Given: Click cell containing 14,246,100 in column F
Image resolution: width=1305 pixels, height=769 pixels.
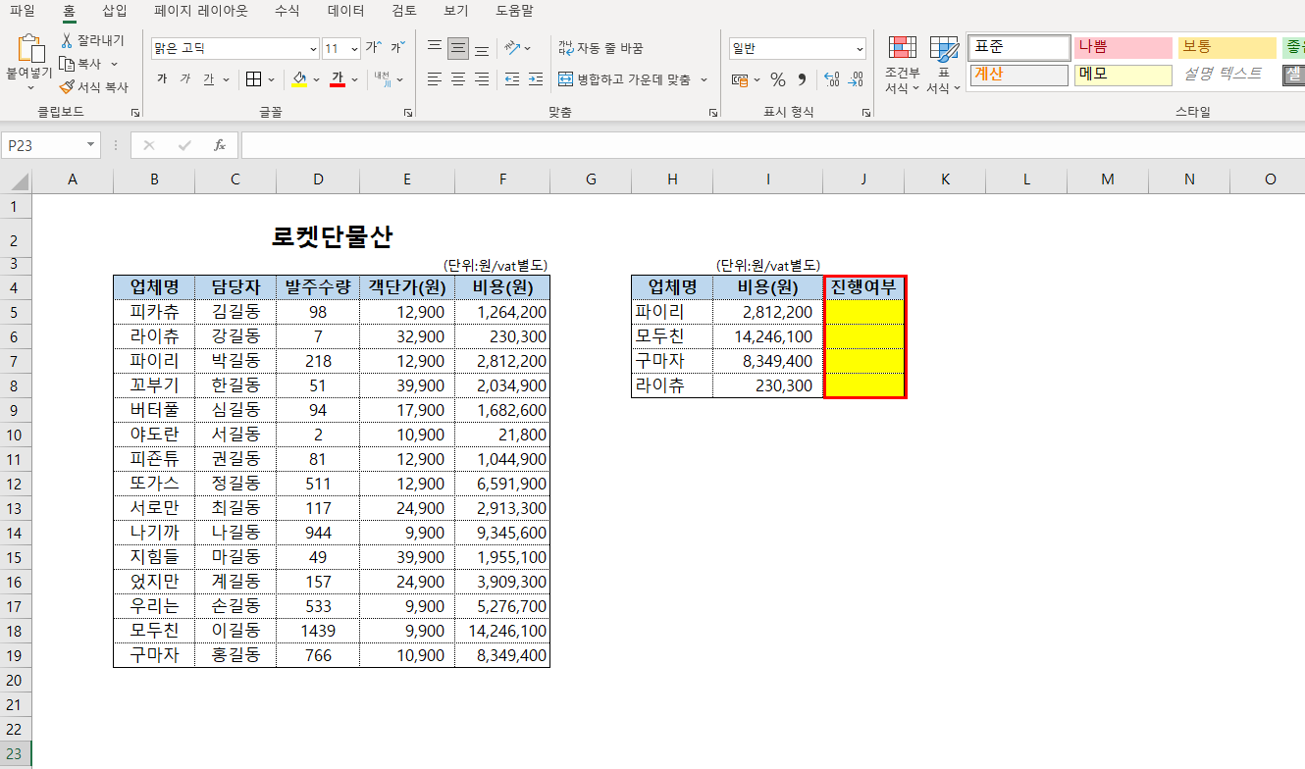Looking at the screenshot, I should pos(502,631).
